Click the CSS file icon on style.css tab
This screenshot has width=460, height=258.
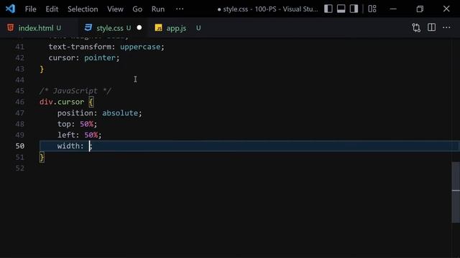tap(88, 27)
